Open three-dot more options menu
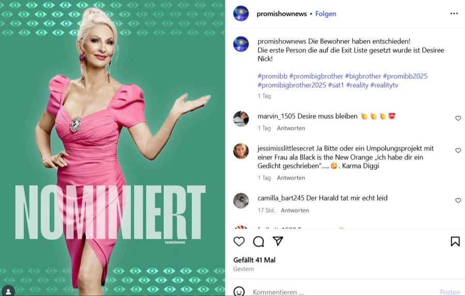 tap(454, 13)
